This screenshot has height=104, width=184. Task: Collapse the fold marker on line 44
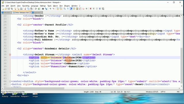pyautogui.click(x=10, y=81)
